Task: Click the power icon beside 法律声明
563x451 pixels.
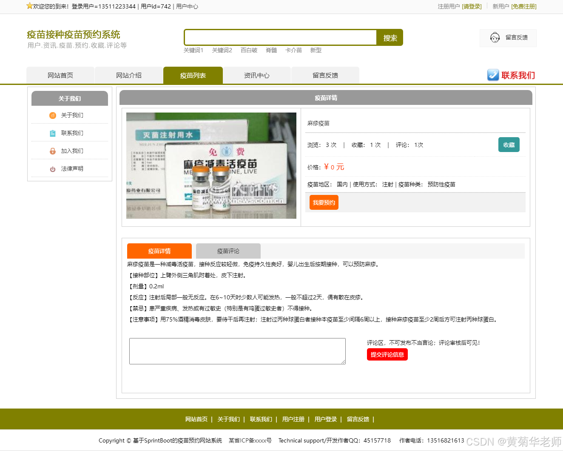Action: [x=52, y=169]
